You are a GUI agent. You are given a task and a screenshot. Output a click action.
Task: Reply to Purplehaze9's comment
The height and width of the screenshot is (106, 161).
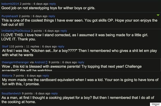52,16
